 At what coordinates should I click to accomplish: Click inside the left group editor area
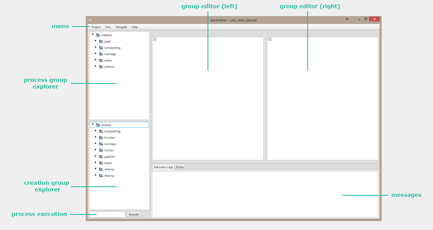pos(208,97)
